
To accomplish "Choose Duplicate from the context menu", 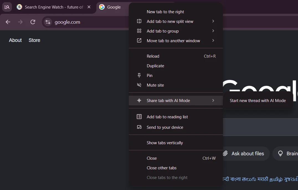I will tap(176, 66).
